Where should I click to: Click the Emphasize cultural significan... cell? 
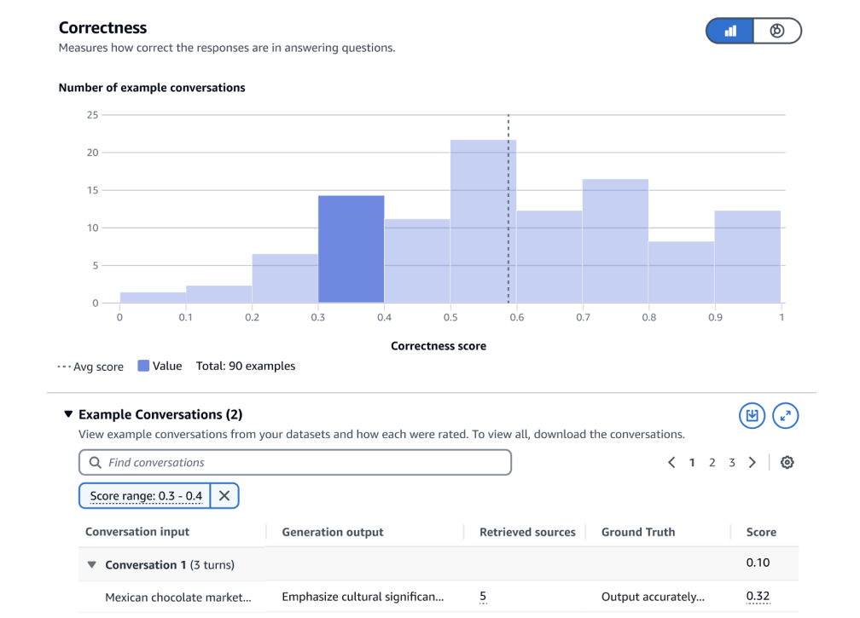363,597
